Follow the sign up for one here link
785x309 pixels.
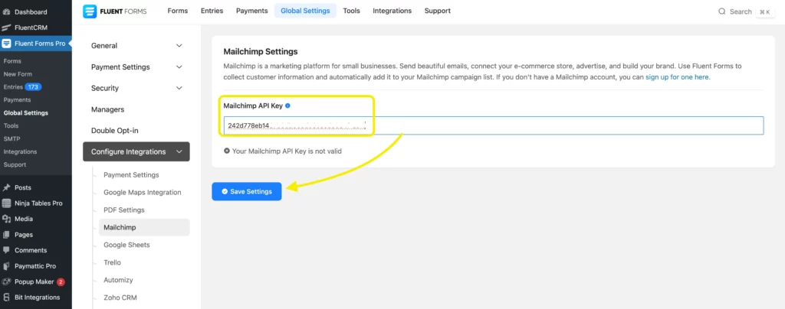tap(678, 77)
